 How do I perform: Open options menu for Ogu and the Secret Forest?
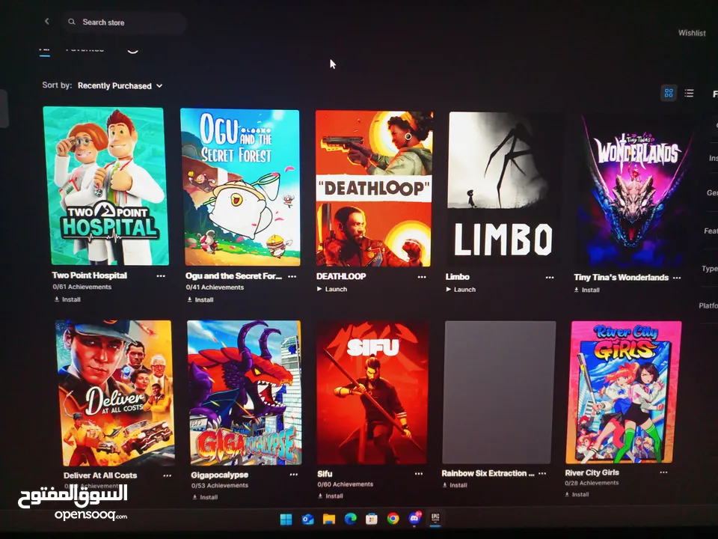coord(292,276)
